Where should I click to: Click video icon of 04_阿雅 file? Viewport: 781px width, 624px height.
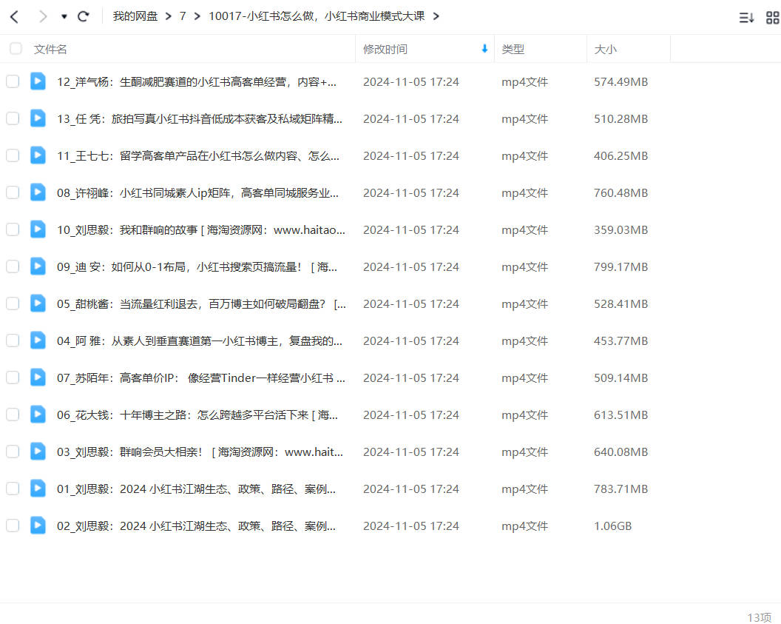pyautogui.click(x=38, y=340)
